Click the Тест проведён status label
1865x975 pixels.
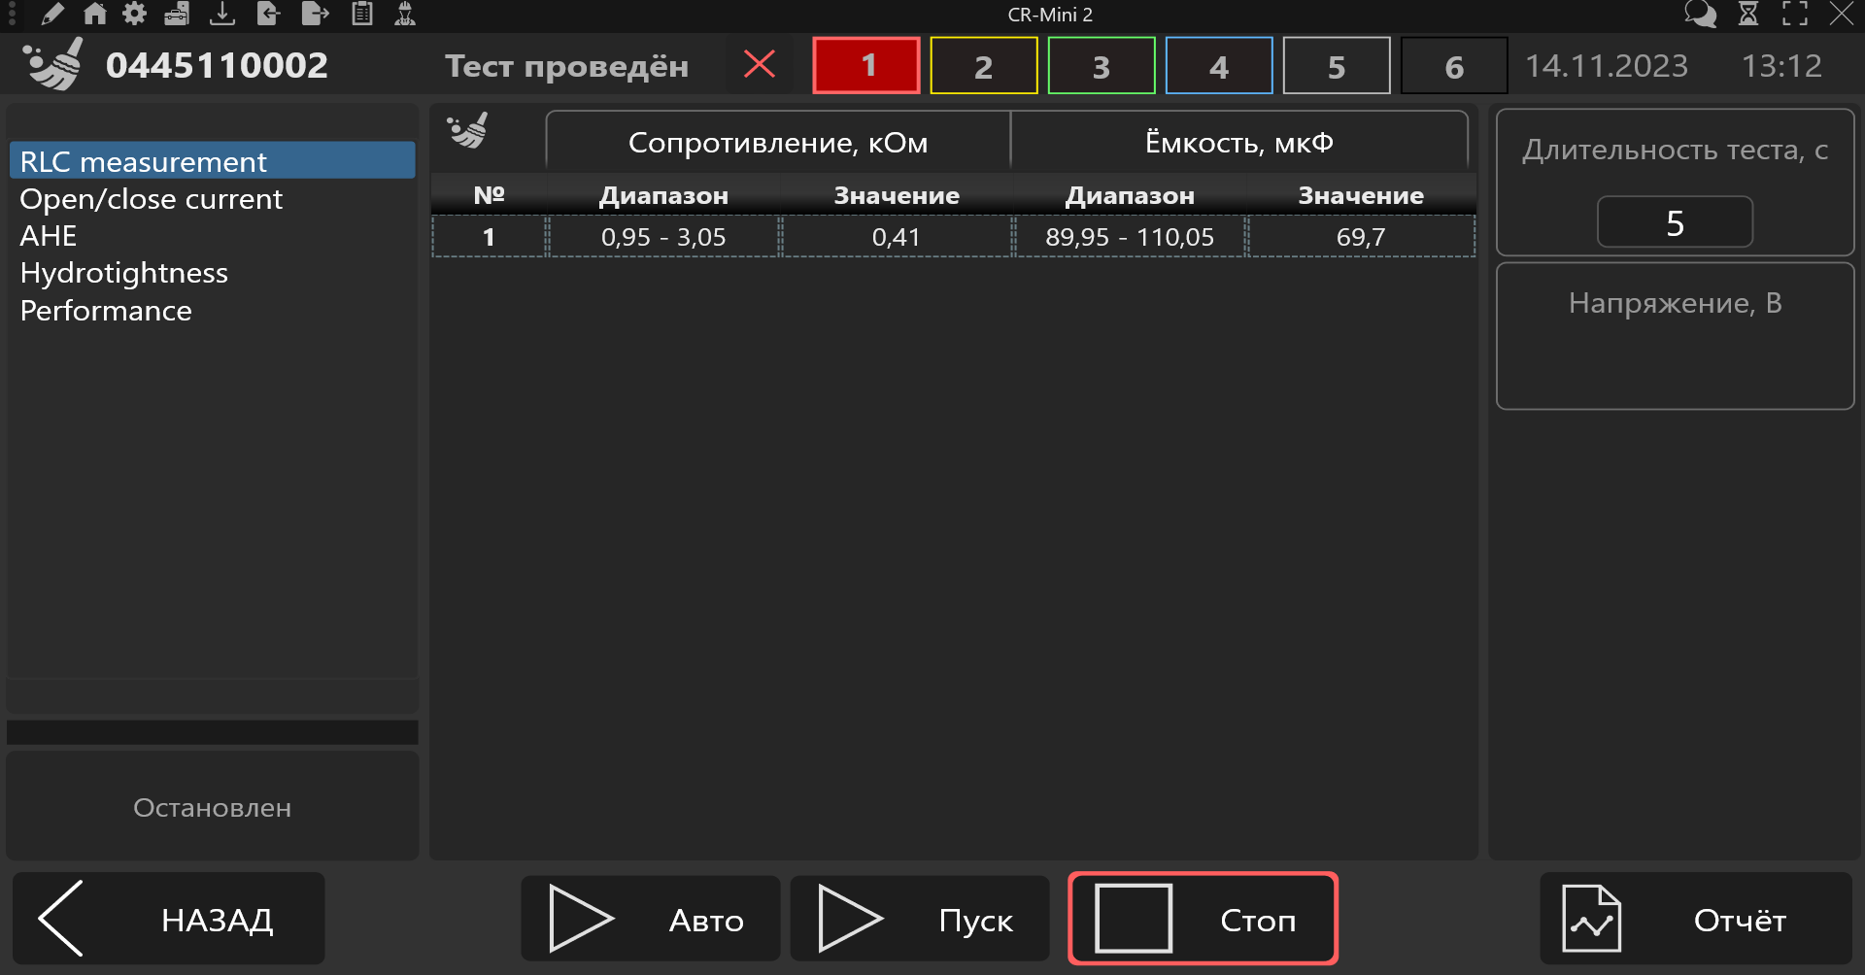tap(566, 66)
